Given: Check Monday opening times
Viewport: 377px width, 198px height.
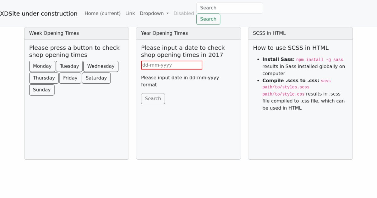Looking at the screenshot, I should click(x=42, y=66).
